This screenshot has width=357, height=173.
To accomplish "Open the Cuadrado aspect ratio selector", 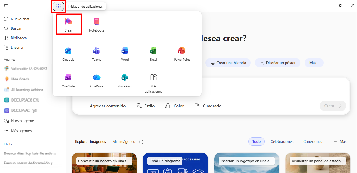I will click(x=208, y=106).
